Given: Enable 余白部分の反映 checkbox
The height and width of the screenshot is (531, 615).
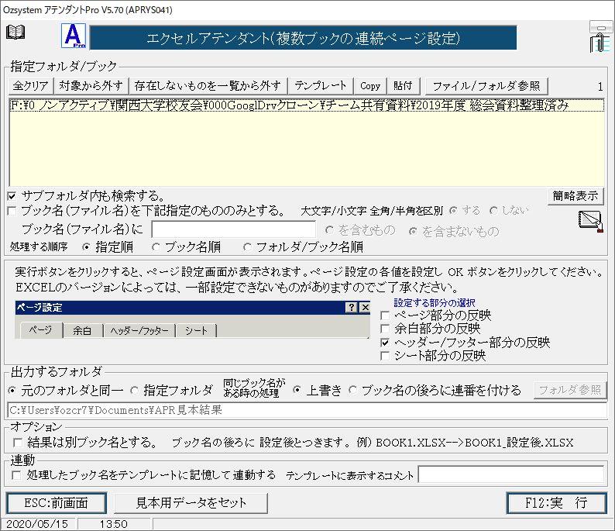Looking at the screenshot, I should 385,329.
